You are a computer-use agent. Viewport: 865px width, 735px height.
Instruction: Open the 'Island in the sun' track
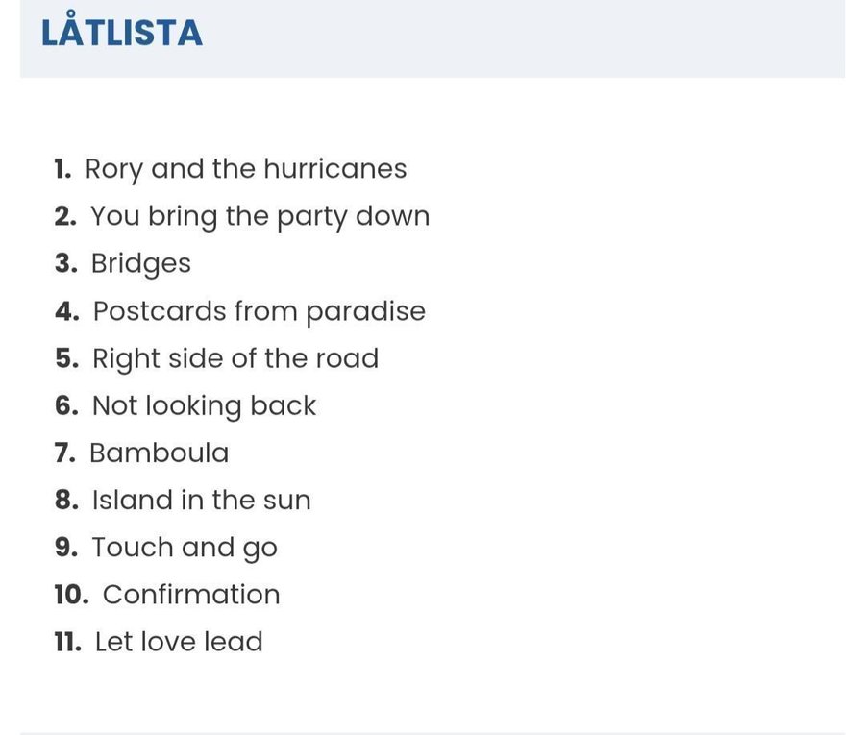pos(201,500)
